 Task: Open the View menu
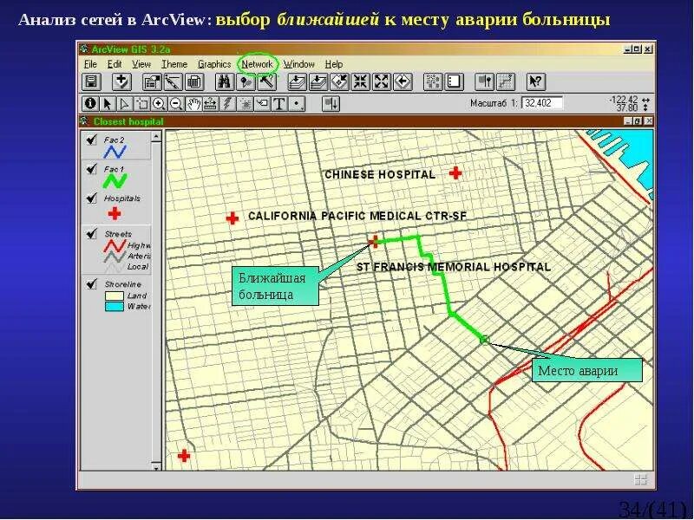[141, 64]
